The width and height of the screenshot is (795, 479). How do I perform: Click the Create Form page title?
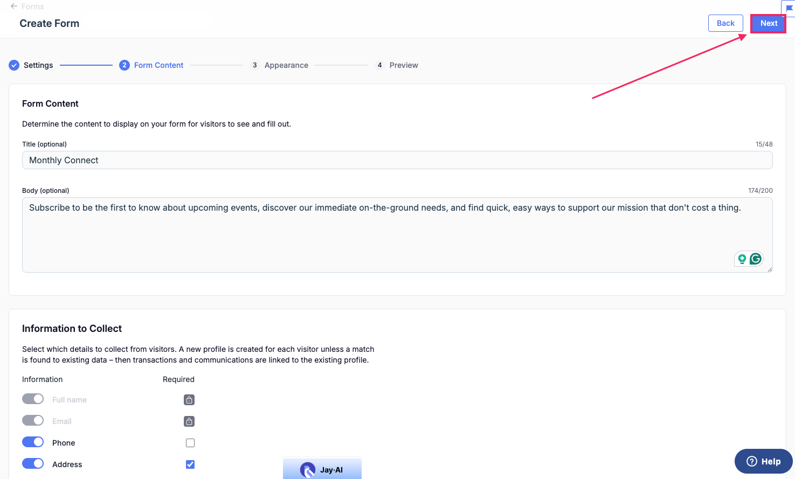(x=50, y=23)
